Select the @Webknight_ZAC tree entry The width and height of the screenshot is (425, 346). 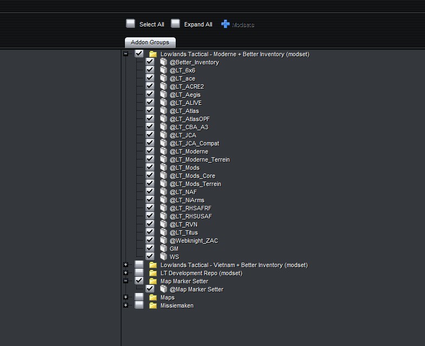(x=194, y=241)
